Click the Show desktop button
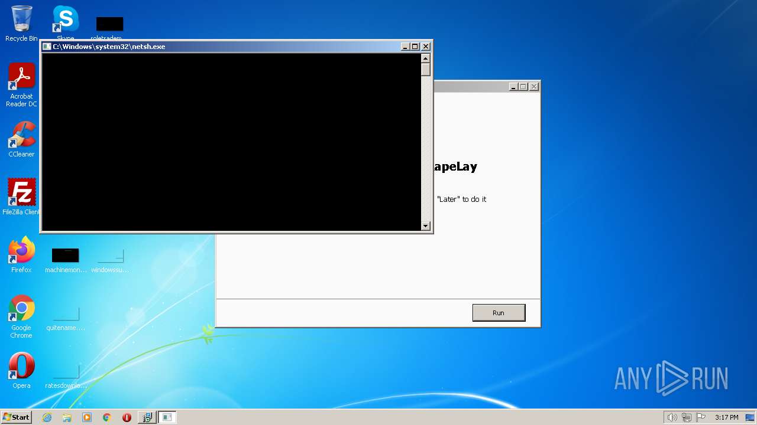 coord(750,417)
